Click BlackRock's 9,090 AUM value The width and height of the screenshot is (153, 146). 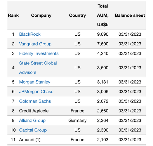[x=103, y=34]
